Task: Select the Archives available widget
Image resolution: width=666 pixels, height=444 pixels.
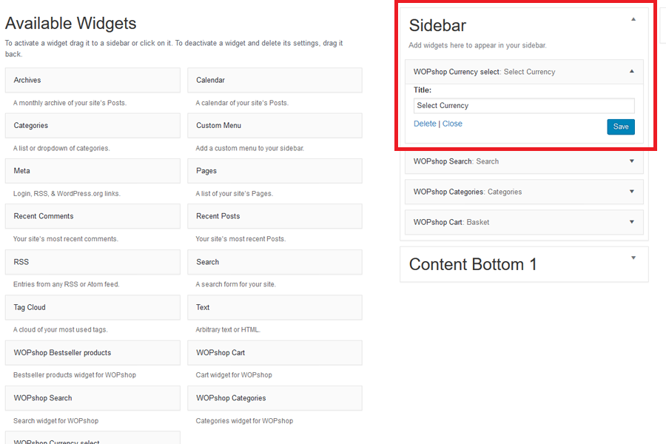Action: coord(92,80)
